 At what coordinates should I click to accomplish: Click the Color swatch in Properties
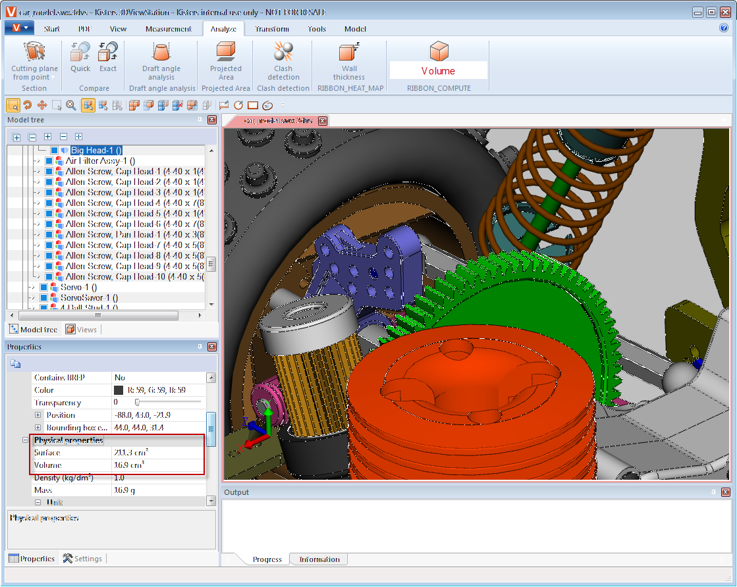pos(119,390)
